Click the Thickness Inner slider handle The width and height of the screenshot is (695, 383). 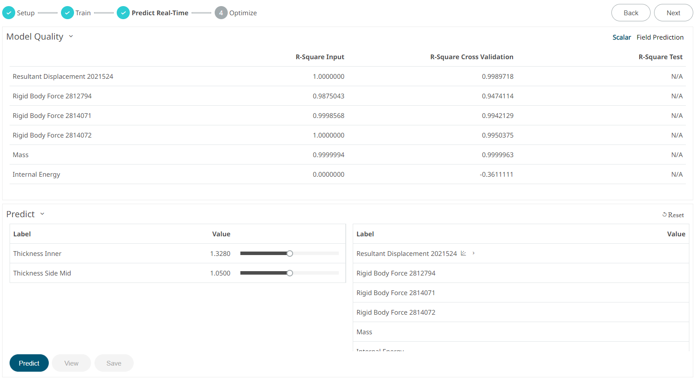(x=290, y=254)
